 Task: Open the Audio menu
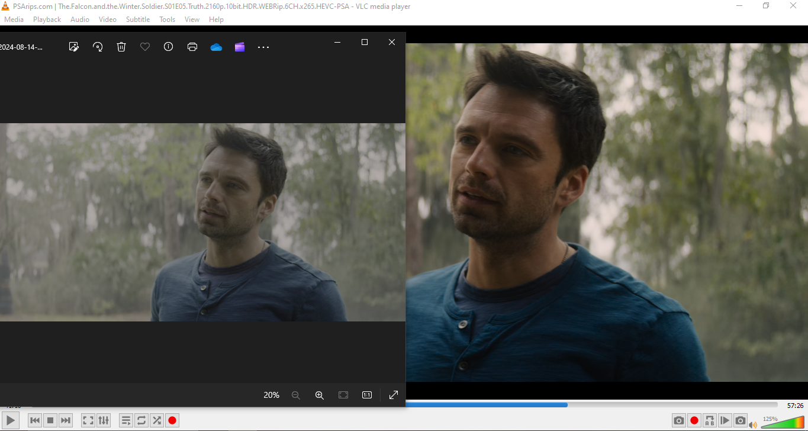point(80,19)
